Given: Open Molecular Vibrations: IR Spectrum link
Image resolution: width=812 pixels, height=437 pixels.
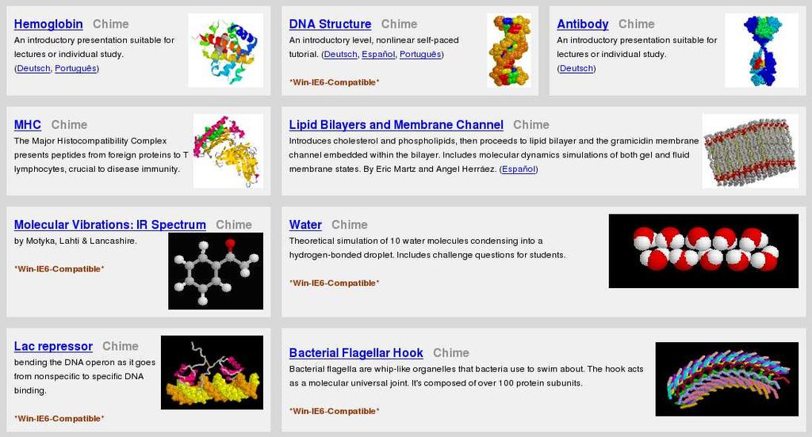Looking at the screenshot, I should pyautogui.click(x=109, y=225).
